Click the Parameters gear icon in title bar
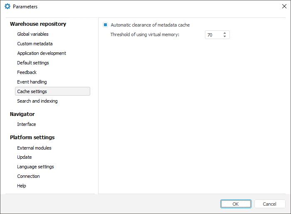The image size is (291, 214). (7, 7)
